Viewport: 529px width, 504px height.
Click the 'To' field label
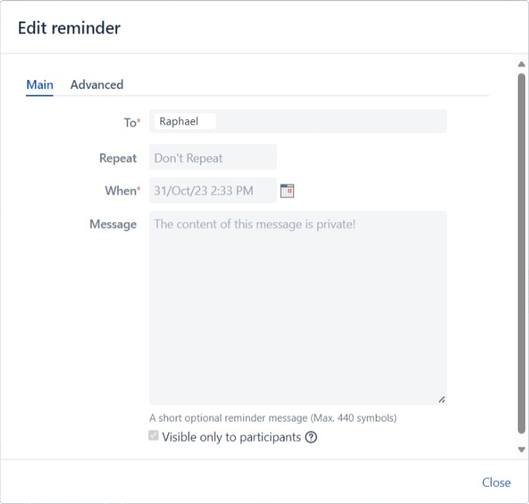click(x=130, y=123)
